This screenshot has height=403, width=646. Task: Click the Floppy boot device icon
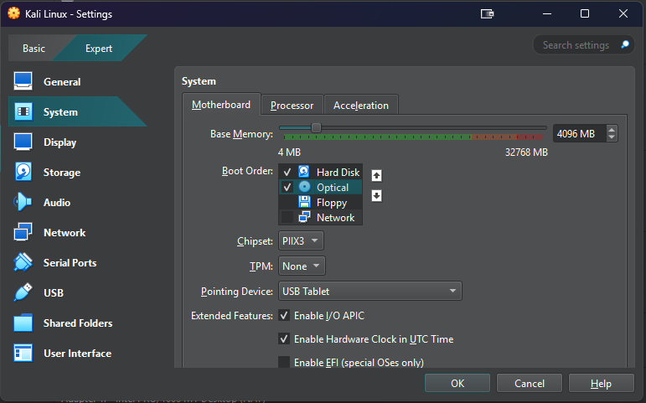(x=304, y=202)
